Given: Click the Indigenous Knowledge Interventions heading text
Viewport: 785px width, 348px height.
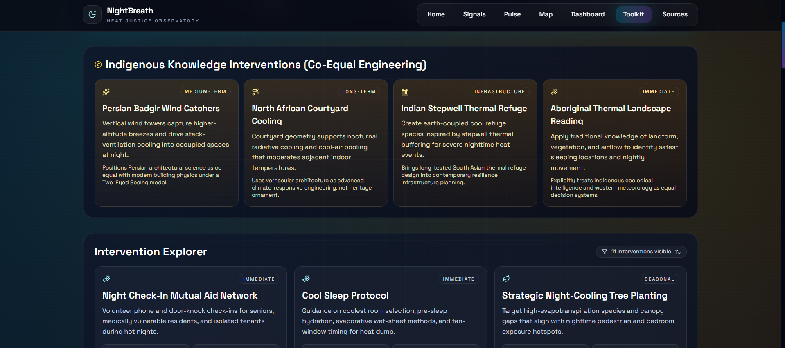Looking at the screenshot, I should point(266,65).
